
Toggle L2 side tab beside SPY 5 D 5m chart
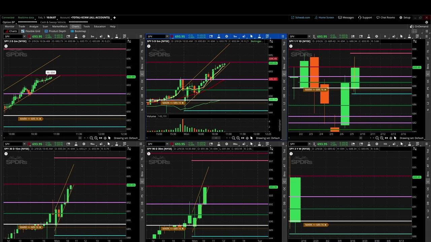point(285,103)
